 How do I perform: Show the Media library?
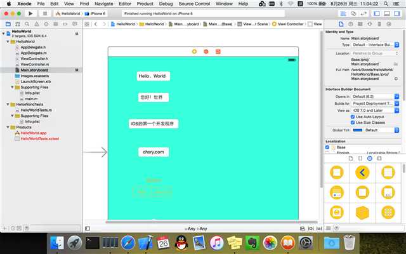(379, 158)
